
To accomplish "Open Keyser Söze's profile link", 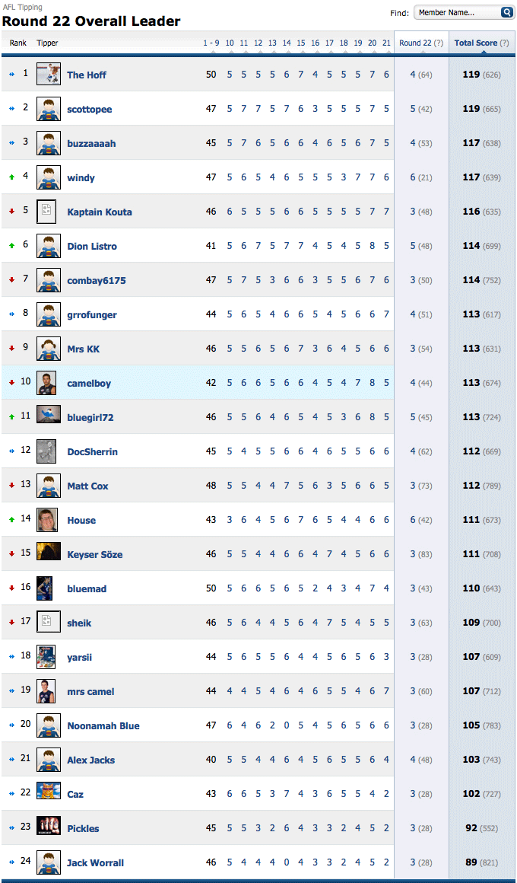I will [x=95, y=554].
